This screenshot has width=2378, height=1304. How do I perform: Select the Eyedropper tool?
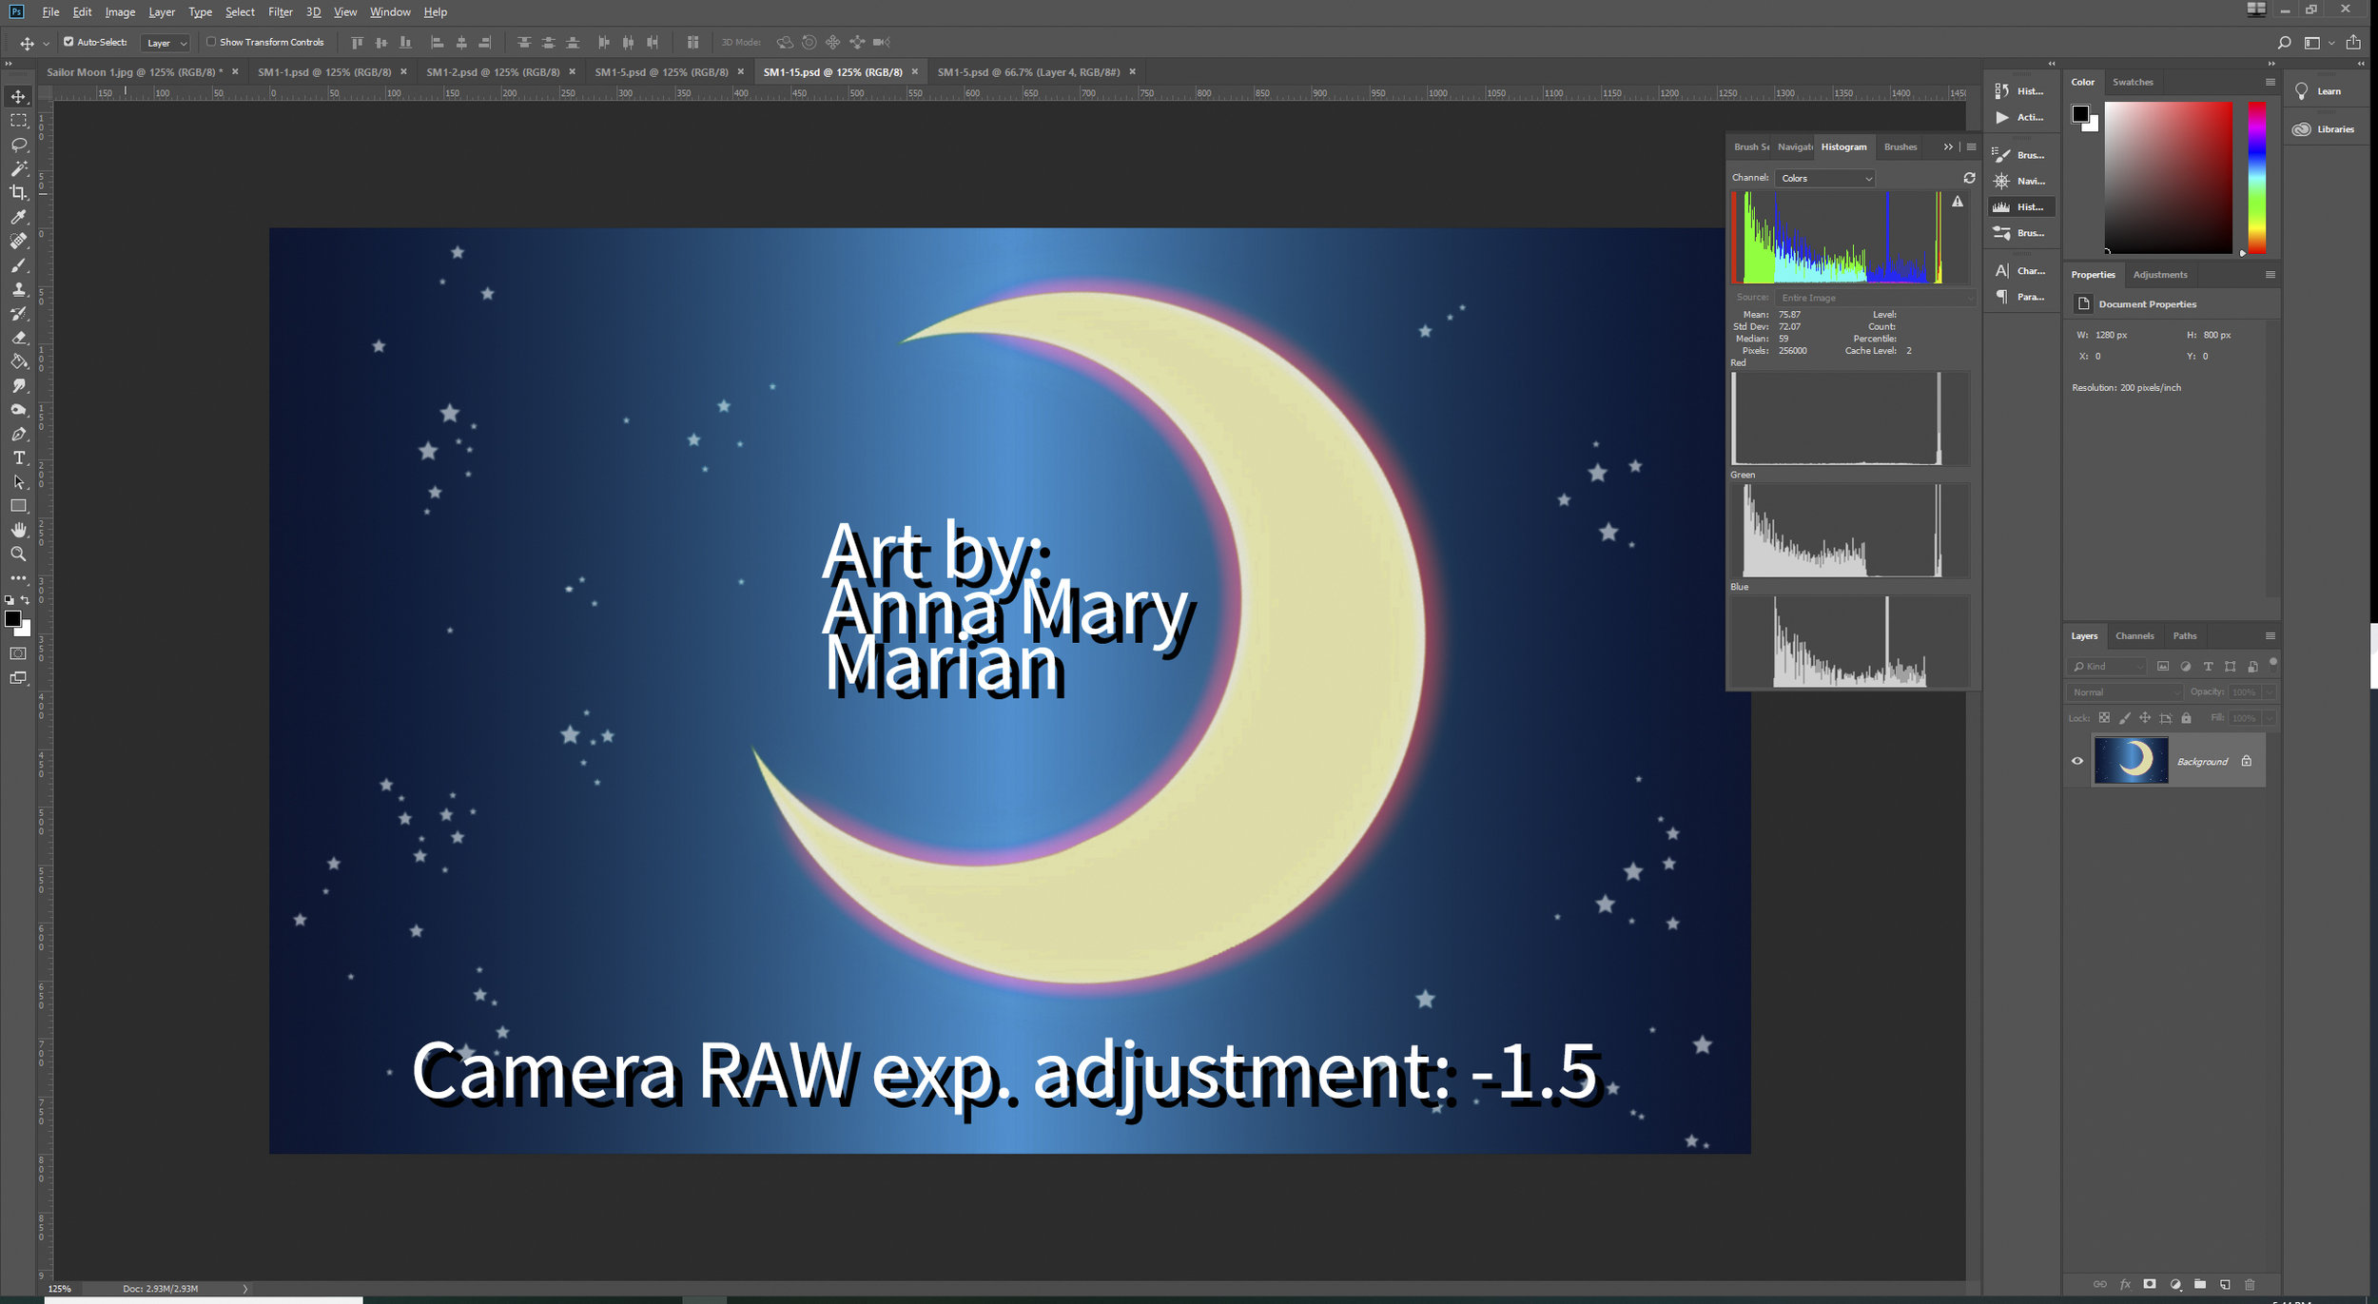(18, 217)
